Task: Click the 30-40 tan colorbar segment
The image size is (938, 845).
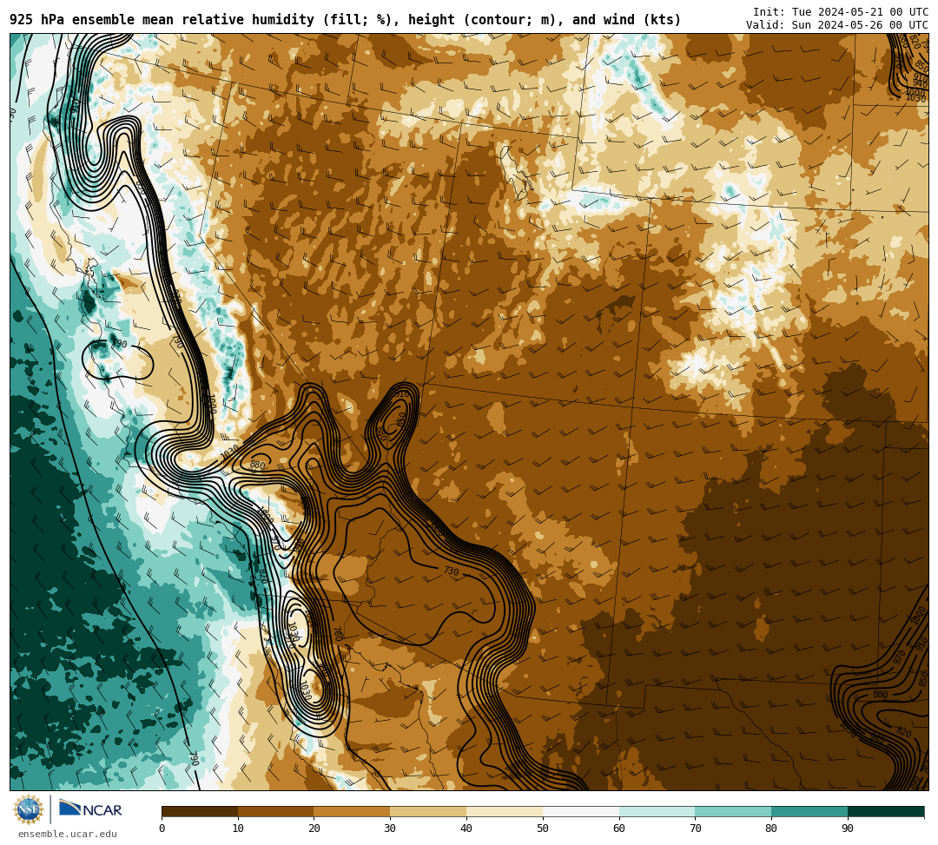Action: pyautogui.click(x=428, y=811)
